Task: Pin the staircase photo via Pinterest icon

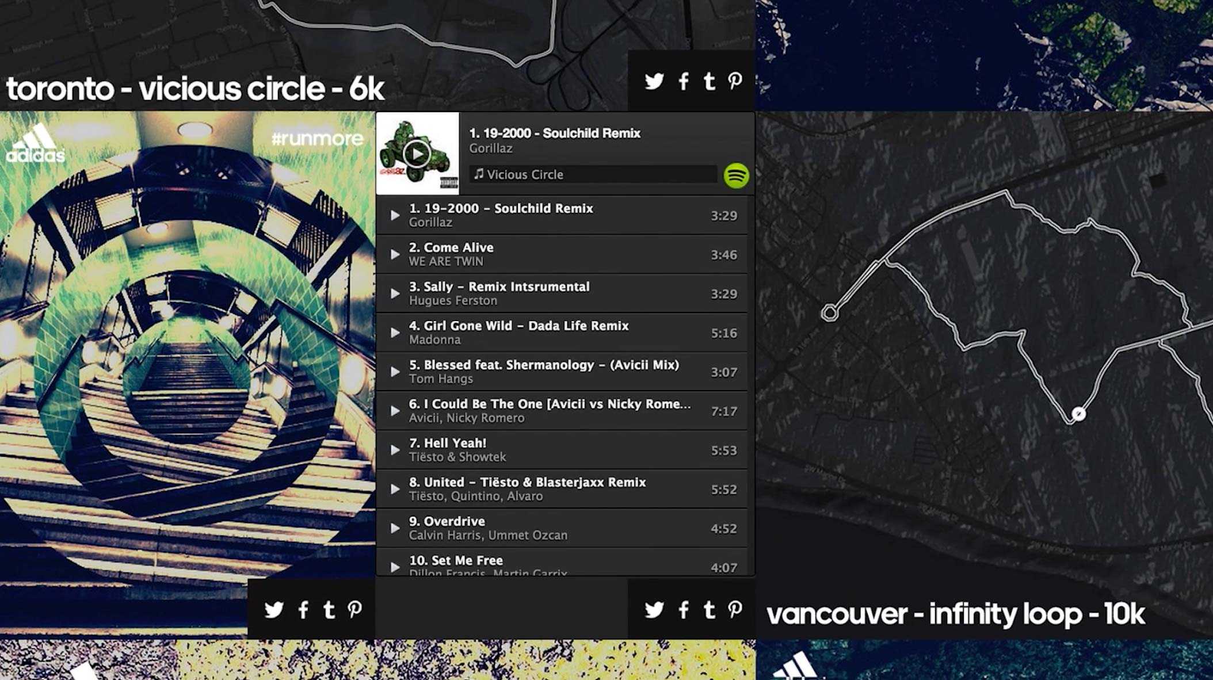Action: point(354,609)
